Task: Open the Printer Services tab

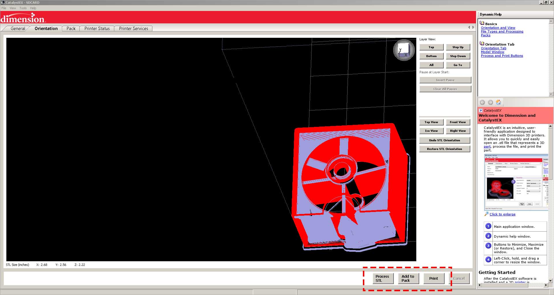Action: point(133,29)
